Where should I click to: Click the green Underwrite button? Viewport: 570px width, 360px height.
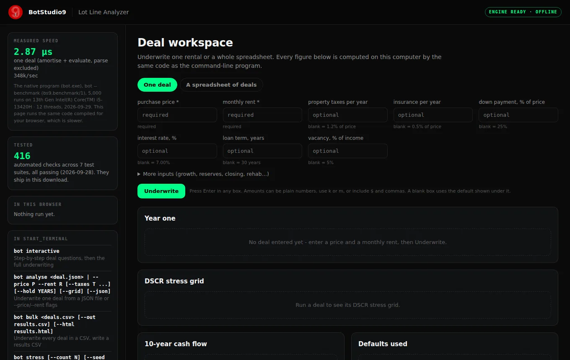click(x=161, y=191)
